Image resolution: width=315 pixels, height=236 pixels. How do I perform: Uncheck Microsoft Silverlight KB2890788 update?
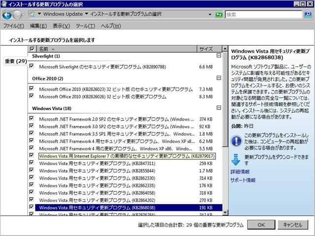(x=31, y=66)
